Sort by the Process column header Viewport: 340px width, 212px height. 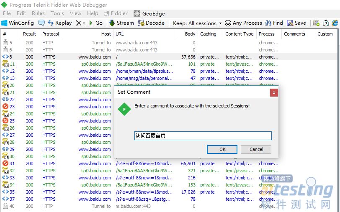click(x=266, y=34)
